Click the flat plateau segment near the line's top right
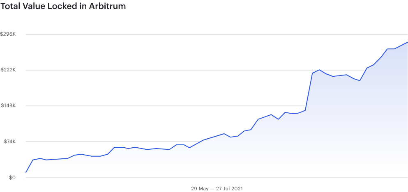The image size is (408, 192). [391, 49]
